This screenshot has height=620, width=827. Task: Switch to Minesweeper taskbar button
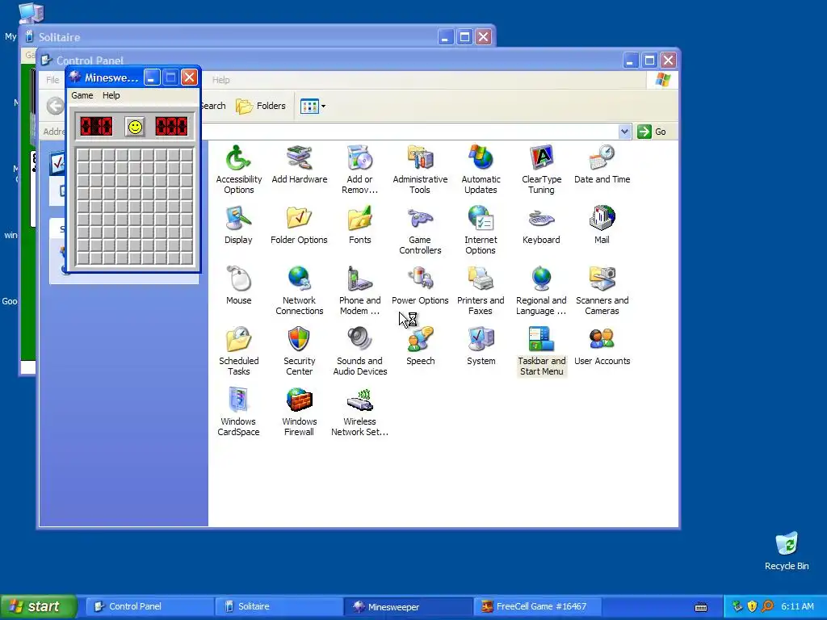click(x=408, y=606)
